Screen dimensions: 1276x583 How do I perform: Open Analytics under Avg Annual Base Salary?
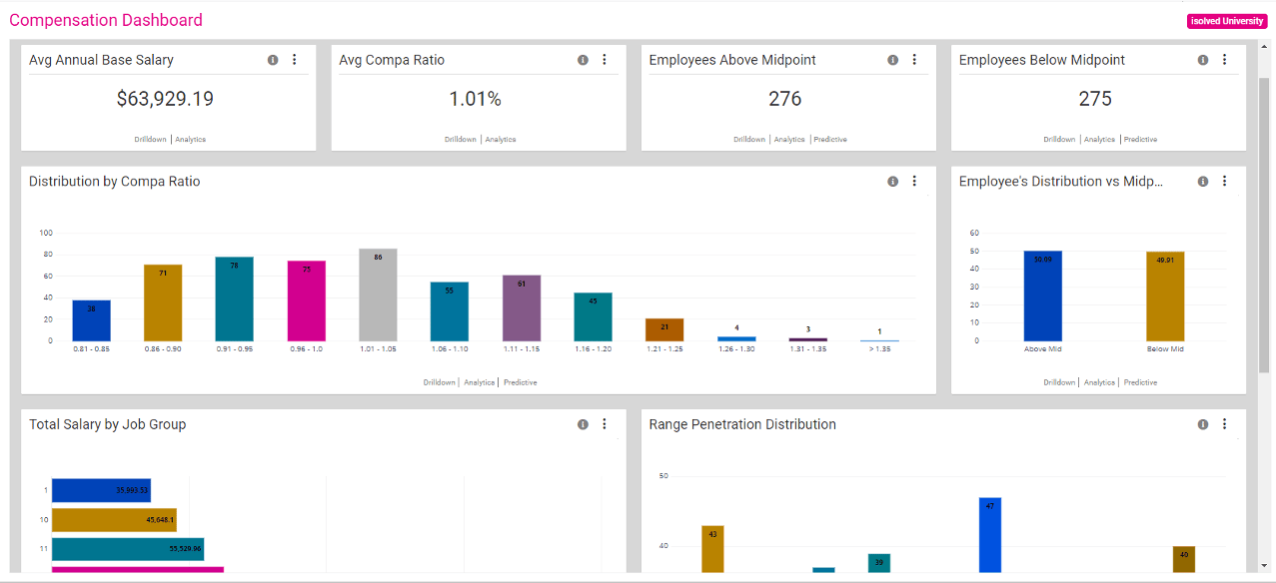tap(191, 140)
